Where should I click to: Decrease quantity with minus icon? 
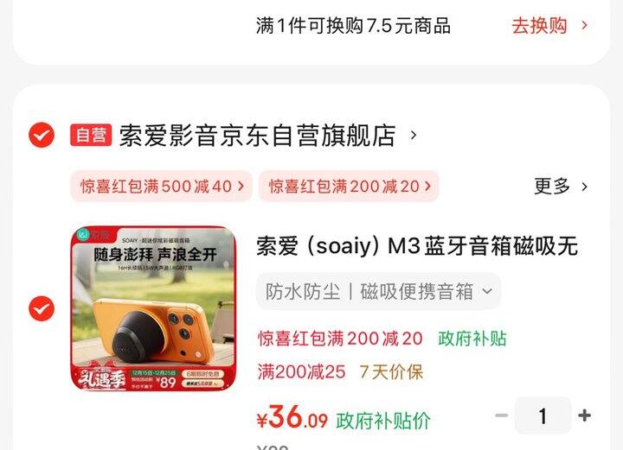[x=502, y=415]
